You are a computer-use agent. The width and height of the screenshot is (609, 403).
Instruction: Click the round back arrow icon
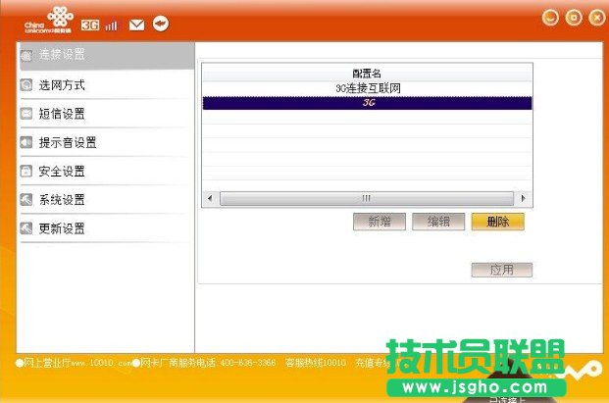point(161,24)
